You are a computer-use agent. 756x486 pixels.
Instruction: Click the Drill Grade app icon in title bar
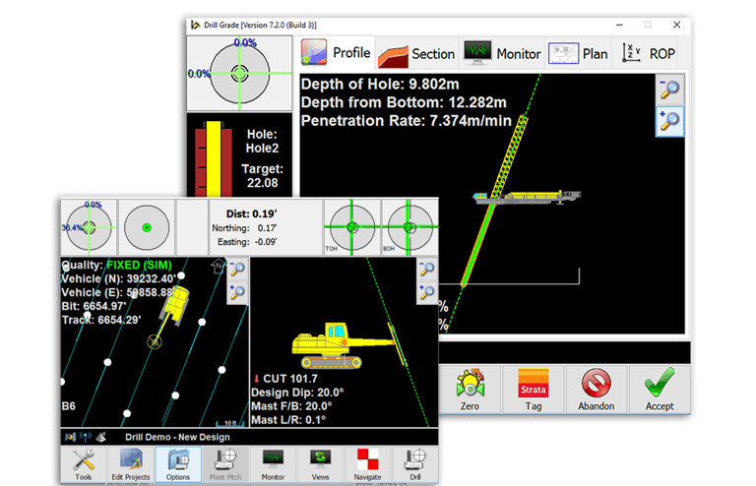click(195, 25)
